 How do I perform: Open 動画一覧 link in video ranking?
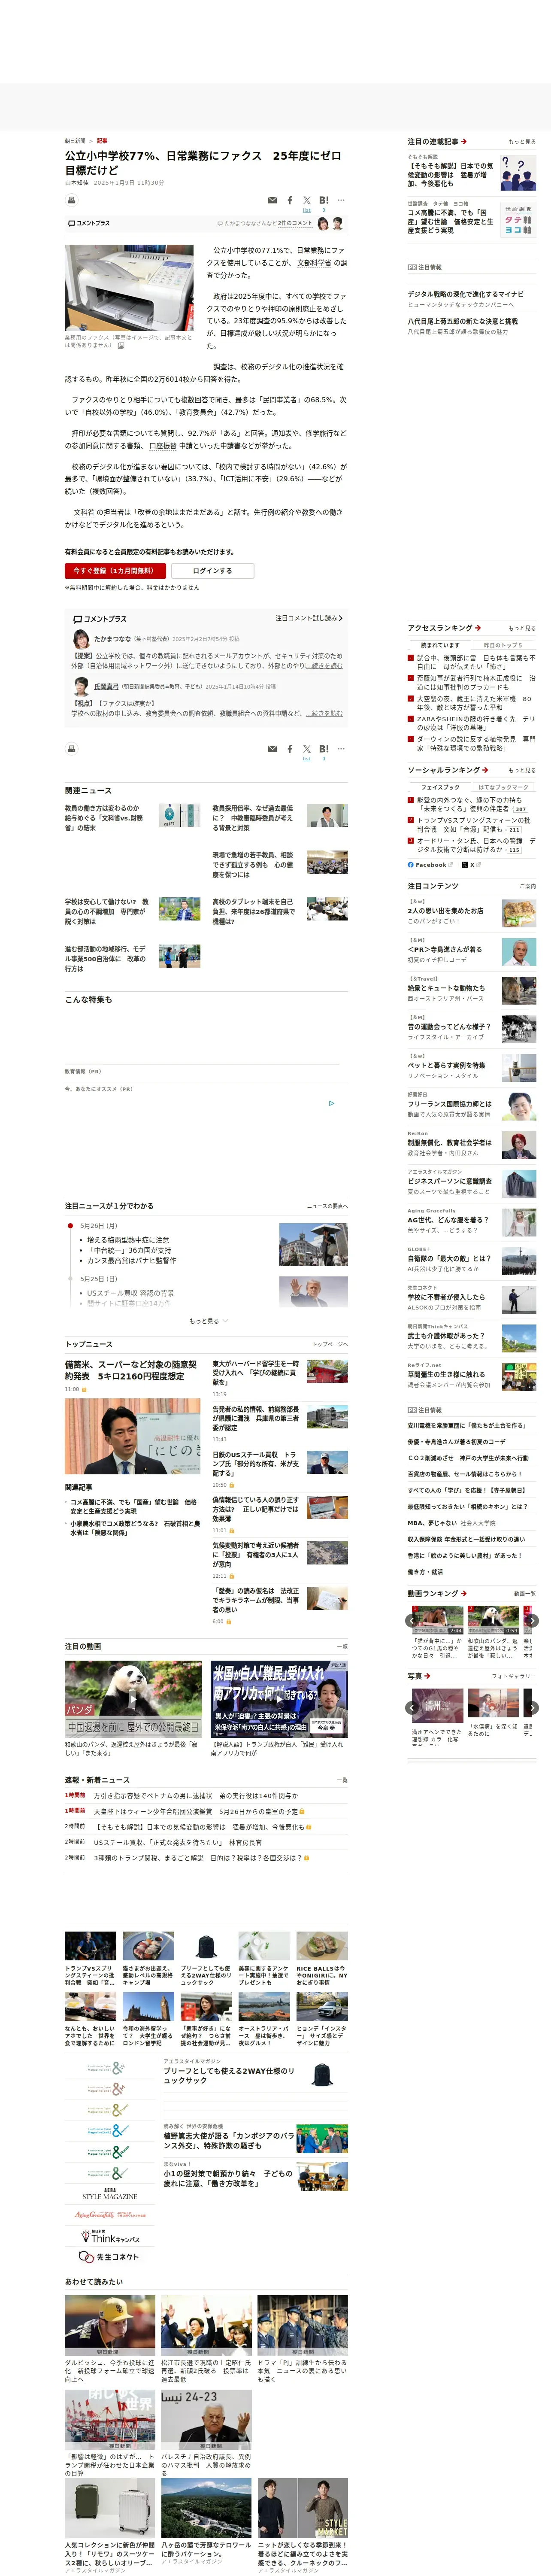click(x=525, y=1594)
